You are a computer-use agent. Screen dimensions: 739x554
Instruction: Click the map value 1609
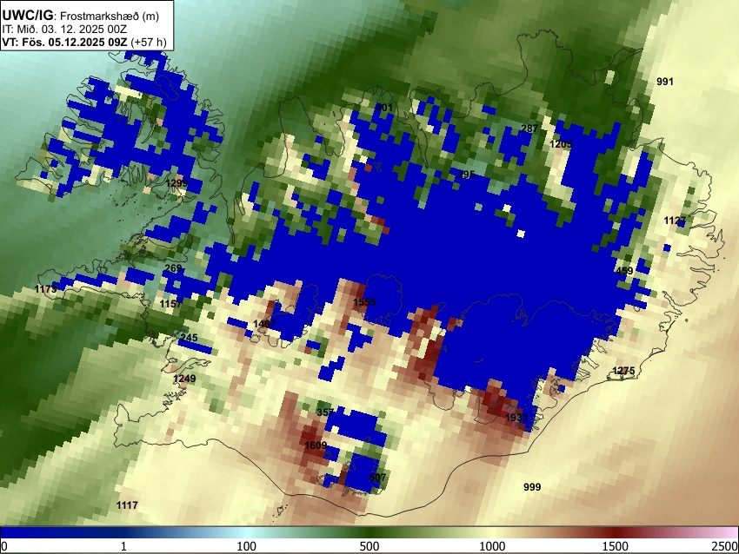coord(316,445)
